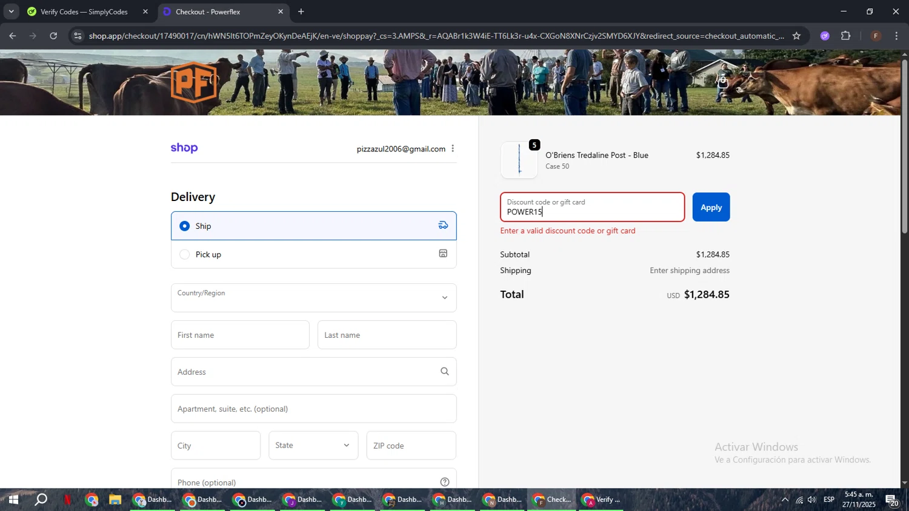Open account options menu next to email

[453, 148]
